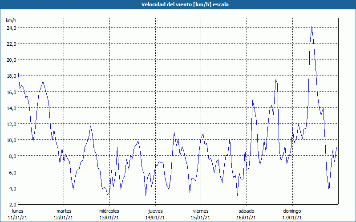Click the 'sábado' day label
Image resolution: width=356 pixels, height=222 pixels.
pyautogui.click(x=247, y=211)
